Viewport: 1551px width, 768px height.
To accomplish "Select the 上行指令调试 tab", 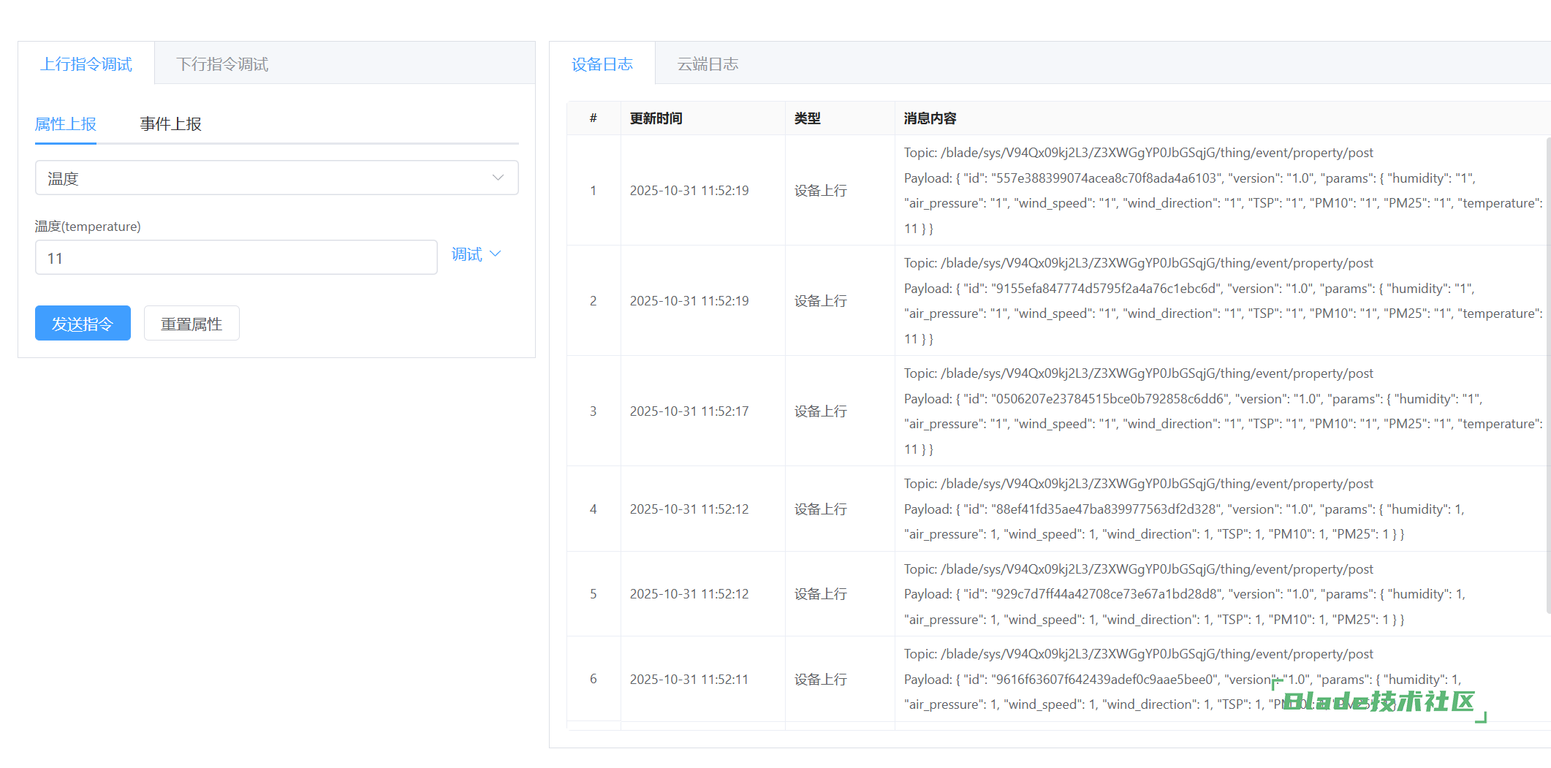I will [x=86, y=64].
